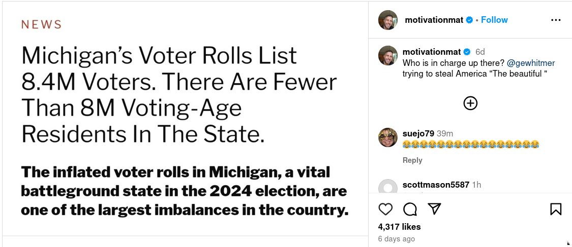Viewport: 572px width, 247px height.
Task: Click motivationmat username in post header
Action: [434, 20]
